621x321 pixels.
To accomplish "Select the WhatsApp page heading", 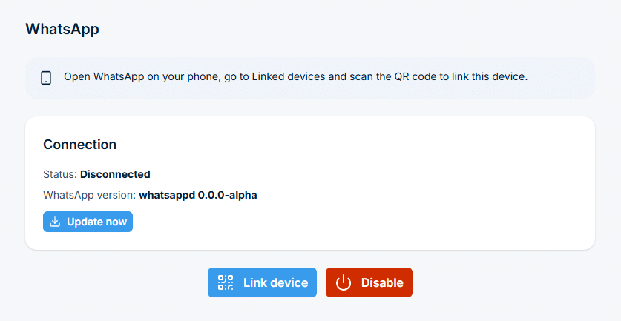I will click(62, 30).
